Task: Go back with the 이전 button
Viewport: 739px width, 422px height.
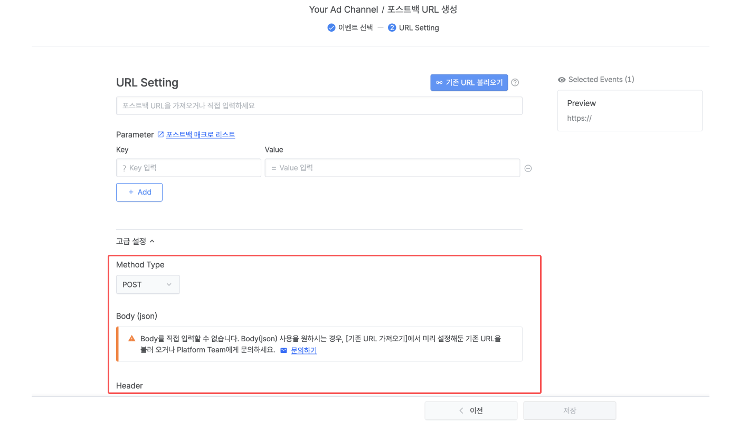Action: point(471,410)
